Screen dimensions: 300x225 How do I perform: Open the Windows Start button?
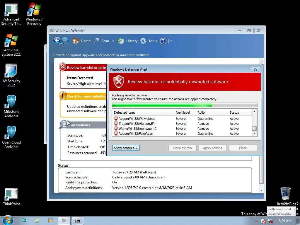(x=8, y=220)
